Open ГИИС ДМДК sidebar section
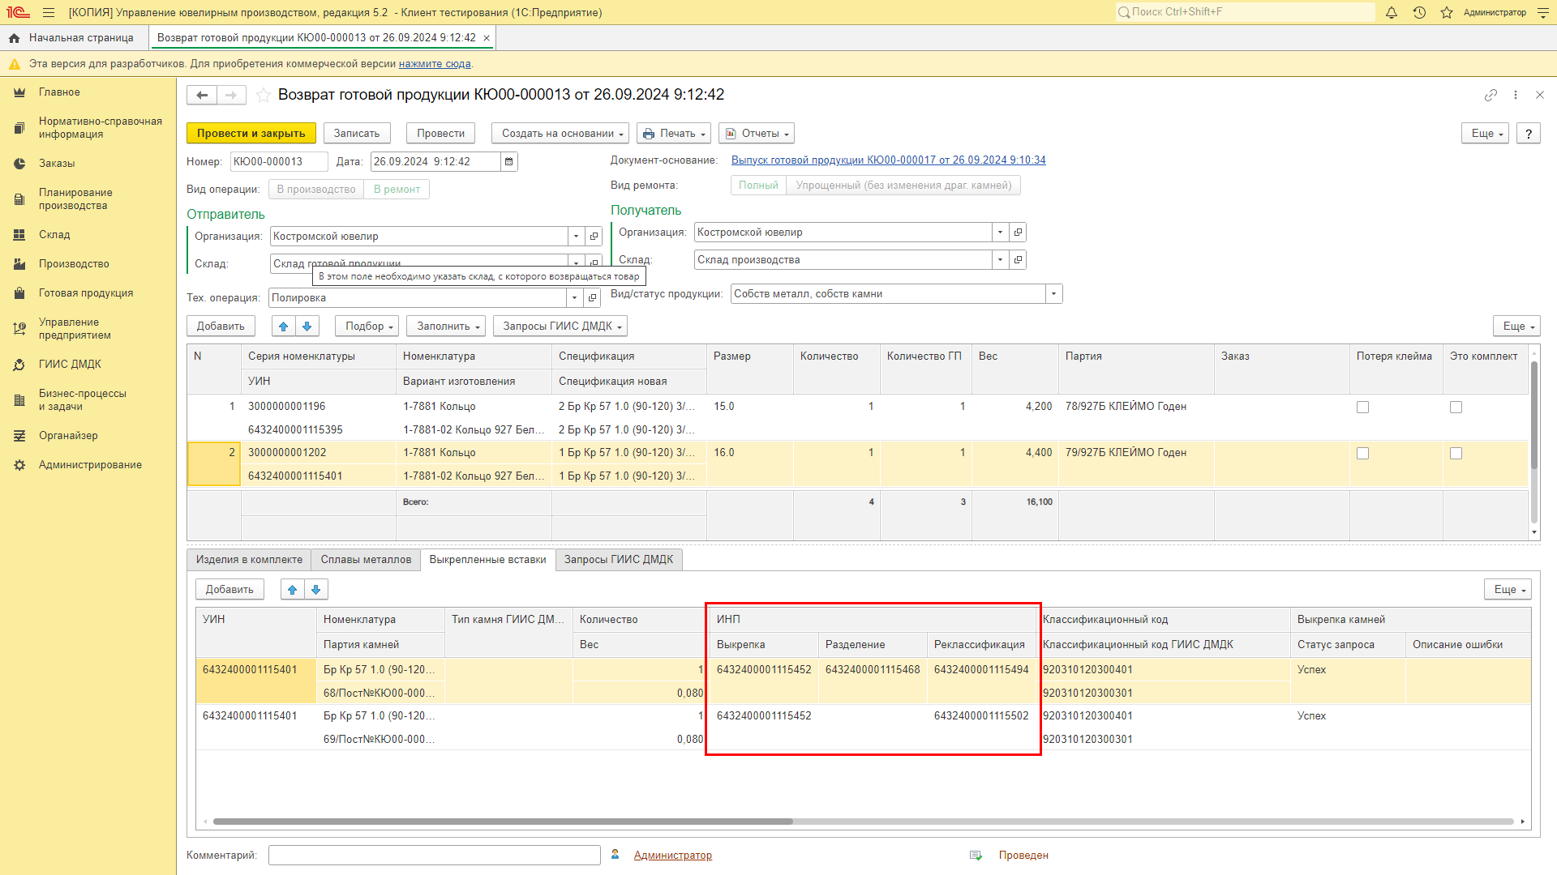Viewport: 1557px width, 875px height. coord(70,365)
